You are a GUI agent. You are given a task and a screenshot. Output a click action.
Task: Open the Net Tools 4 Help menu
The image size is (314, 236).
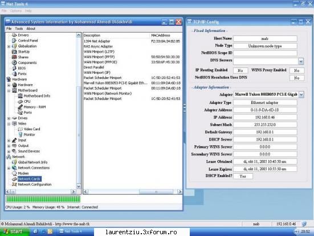pyautogui.click(x=28, y=11)
